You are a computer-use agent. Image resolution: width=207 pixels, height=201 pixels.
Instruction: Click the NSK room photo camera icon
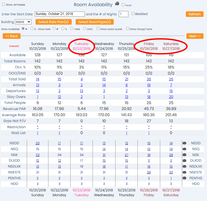pos(184,155)
